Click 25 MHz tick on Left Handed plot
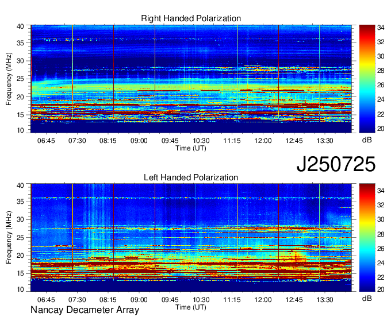 click(21, 238)
